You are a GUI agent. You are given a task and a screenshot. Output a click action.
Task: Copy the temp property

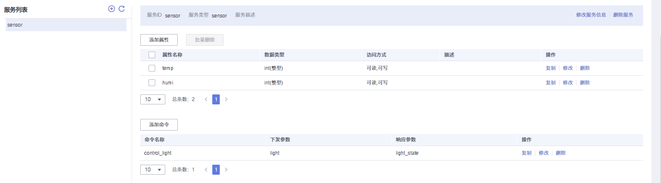click(551, 68)
